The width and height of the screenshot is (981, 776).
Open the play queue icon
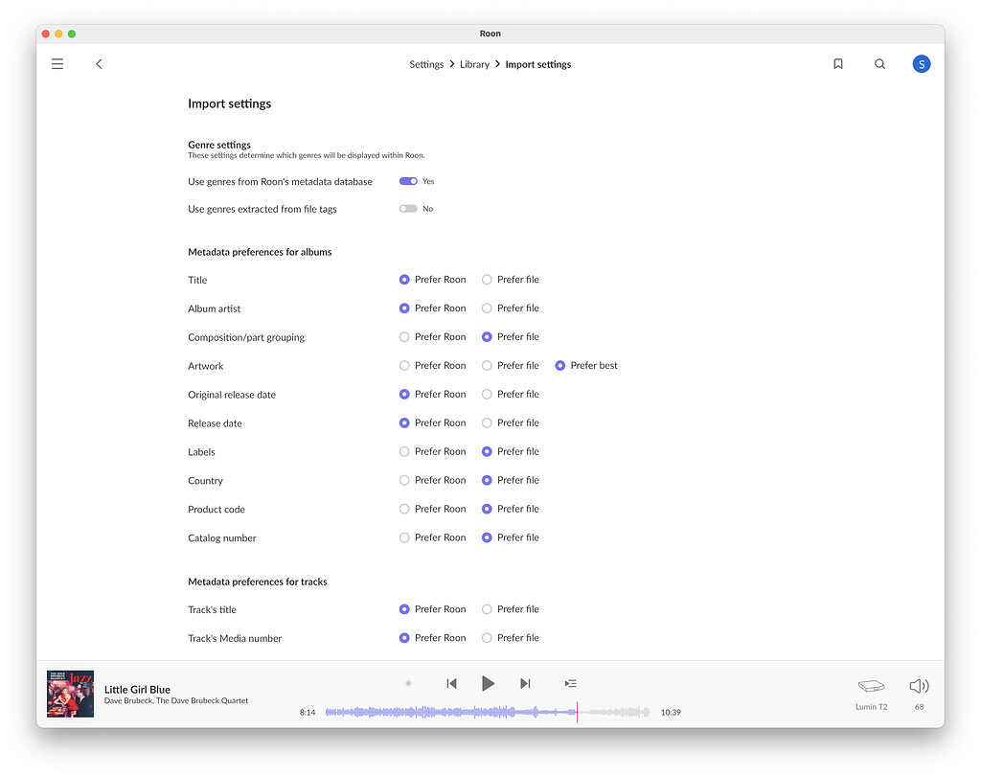pyautogui.click(x=570, y=683)
